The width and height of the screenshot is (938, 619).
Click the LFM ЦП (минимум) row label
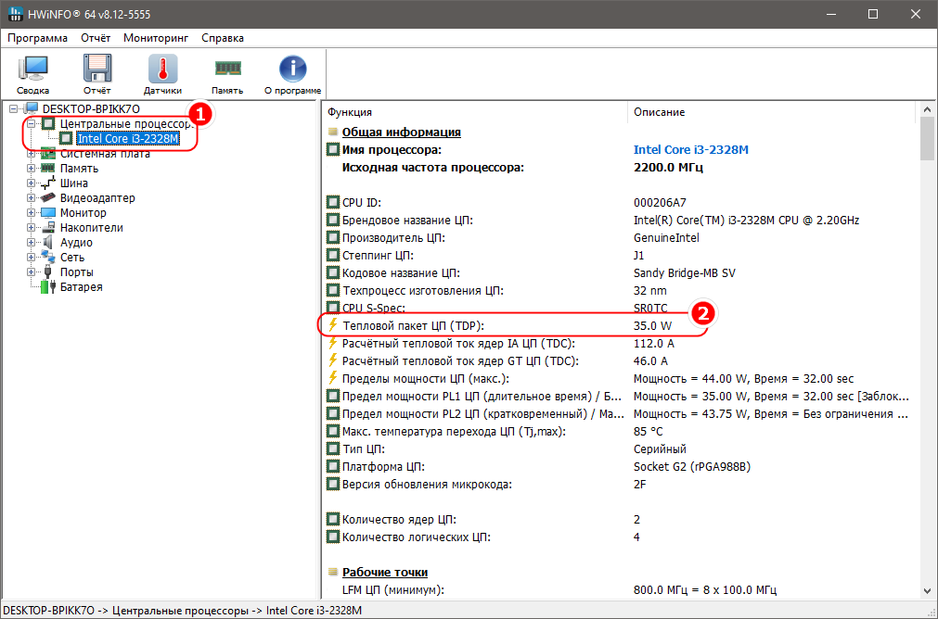tap(393, 589)
